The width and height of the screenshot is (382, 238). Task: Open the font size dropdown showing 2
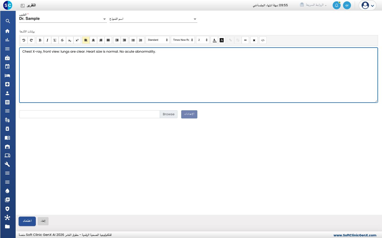203,40
